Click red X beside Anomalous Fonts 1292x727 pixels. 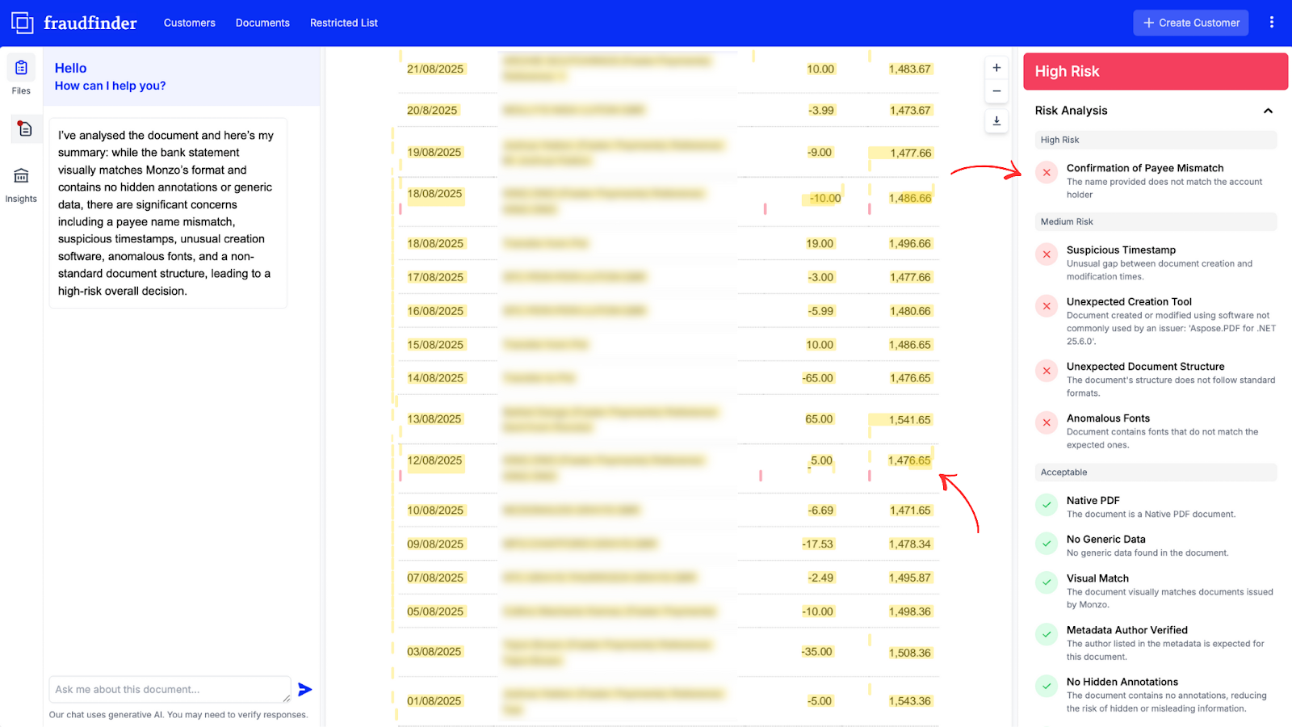(1047, 422)
